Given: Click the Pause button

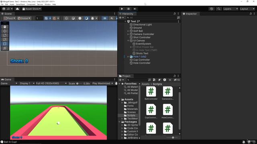Looking at the screenshot, I should tap(128, 9).
